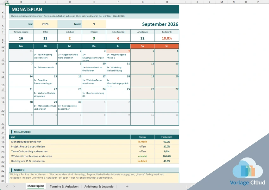
Task: Select the Fortschritt value 18,8%
Action: tap(167, 38)
